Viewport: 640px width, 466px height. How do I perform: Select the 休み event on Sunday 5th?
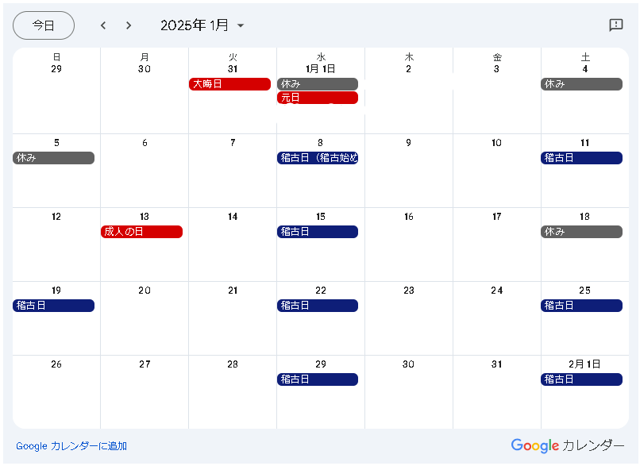click(x=53, y=158)
